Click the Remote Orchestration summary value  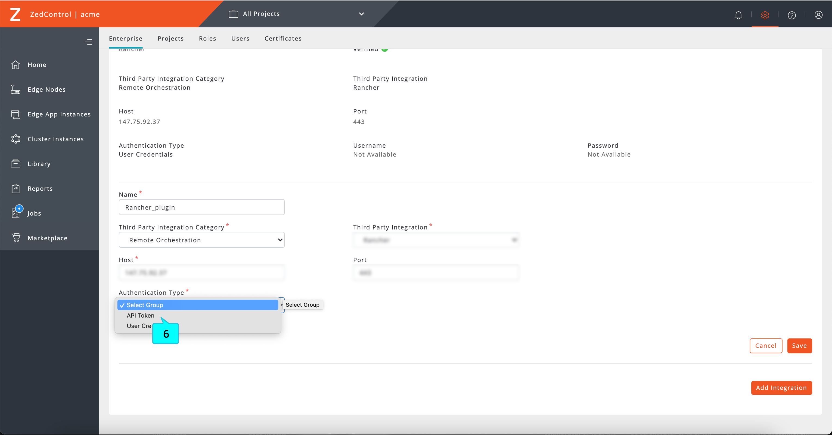click(x=155, y=88)
